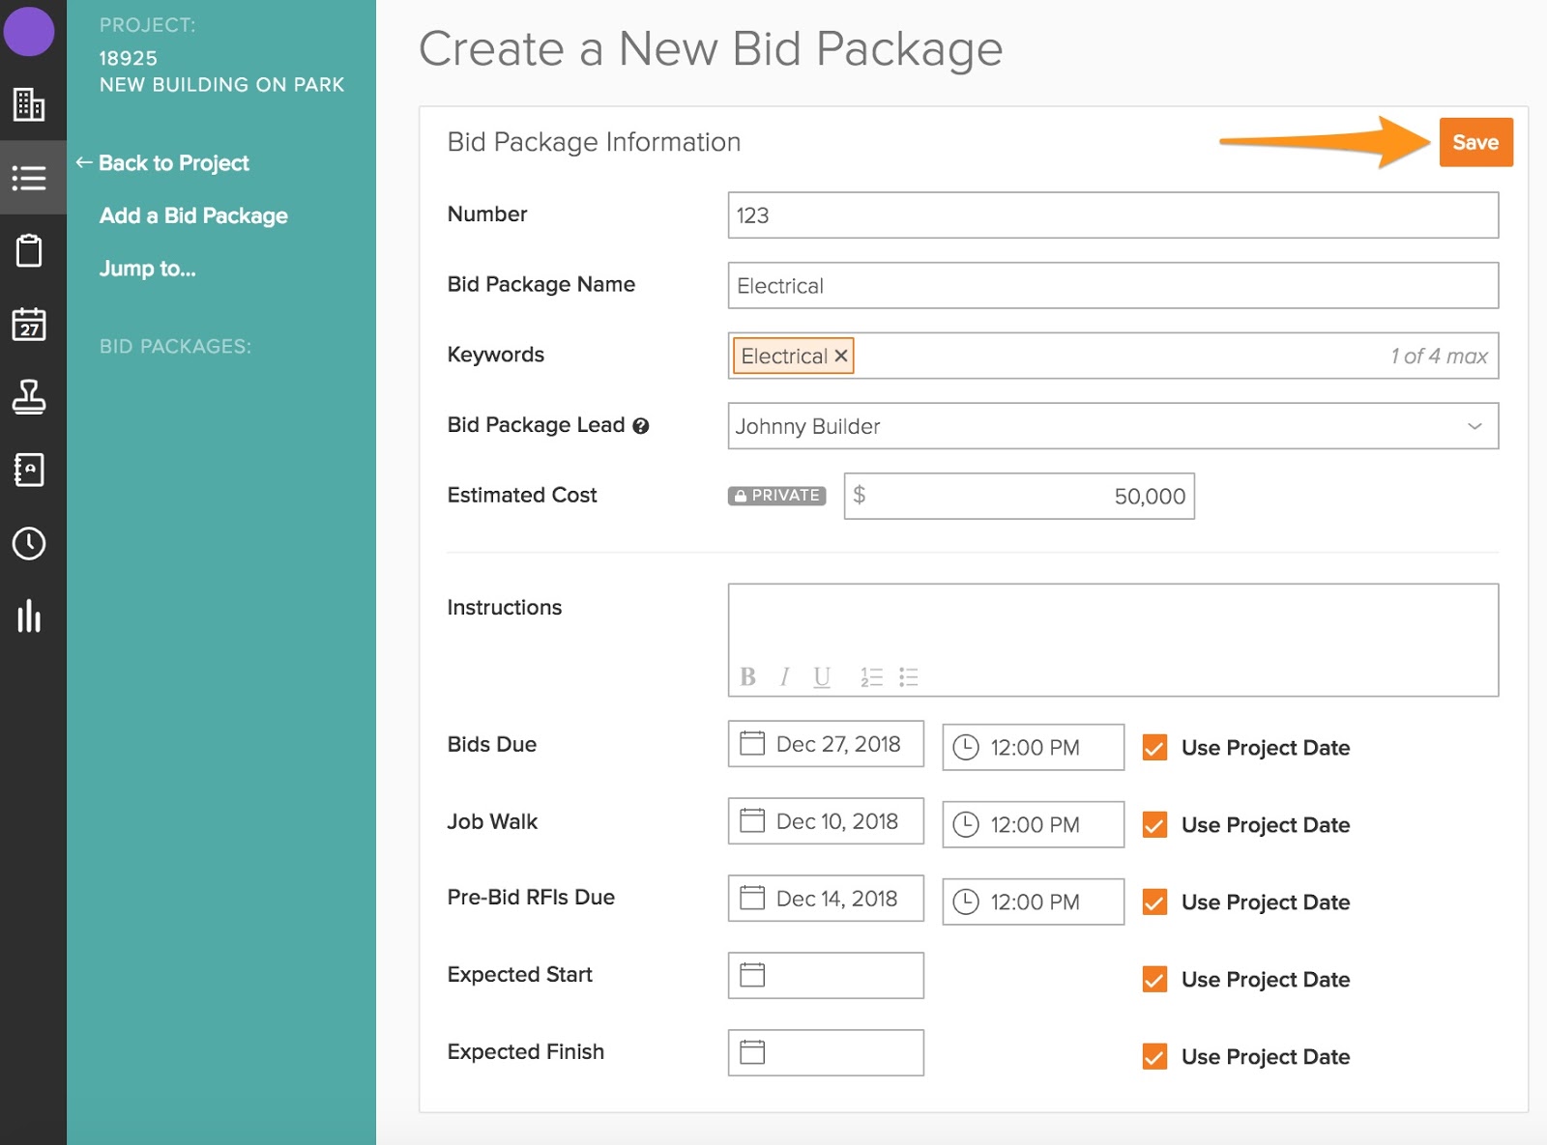Open the Job Walk time picker
The width and height of the screenshot is (1547, 1145).
[x=1033, y=825]
